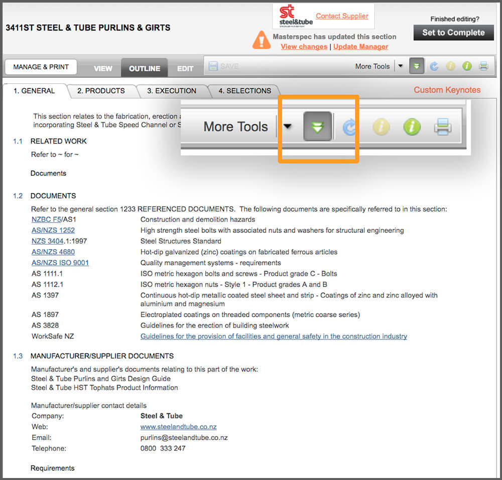Open the Contact Supplier link

[342, 16]
